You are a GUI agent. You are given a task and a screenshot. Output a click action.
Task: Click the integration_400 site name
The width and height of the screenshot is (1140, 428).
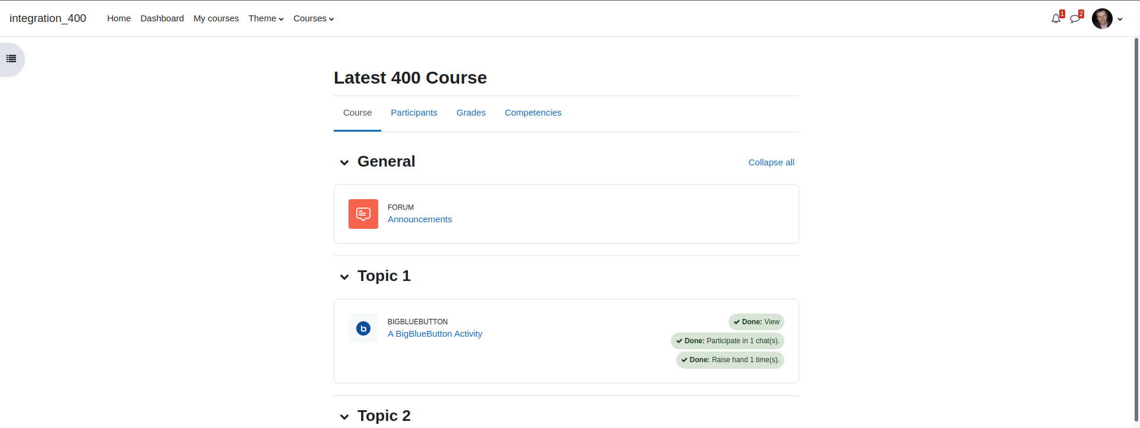click(48, 18)
